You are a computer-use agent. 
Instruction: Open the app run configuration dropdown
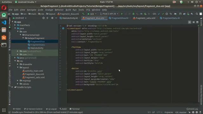pos(92,14)
